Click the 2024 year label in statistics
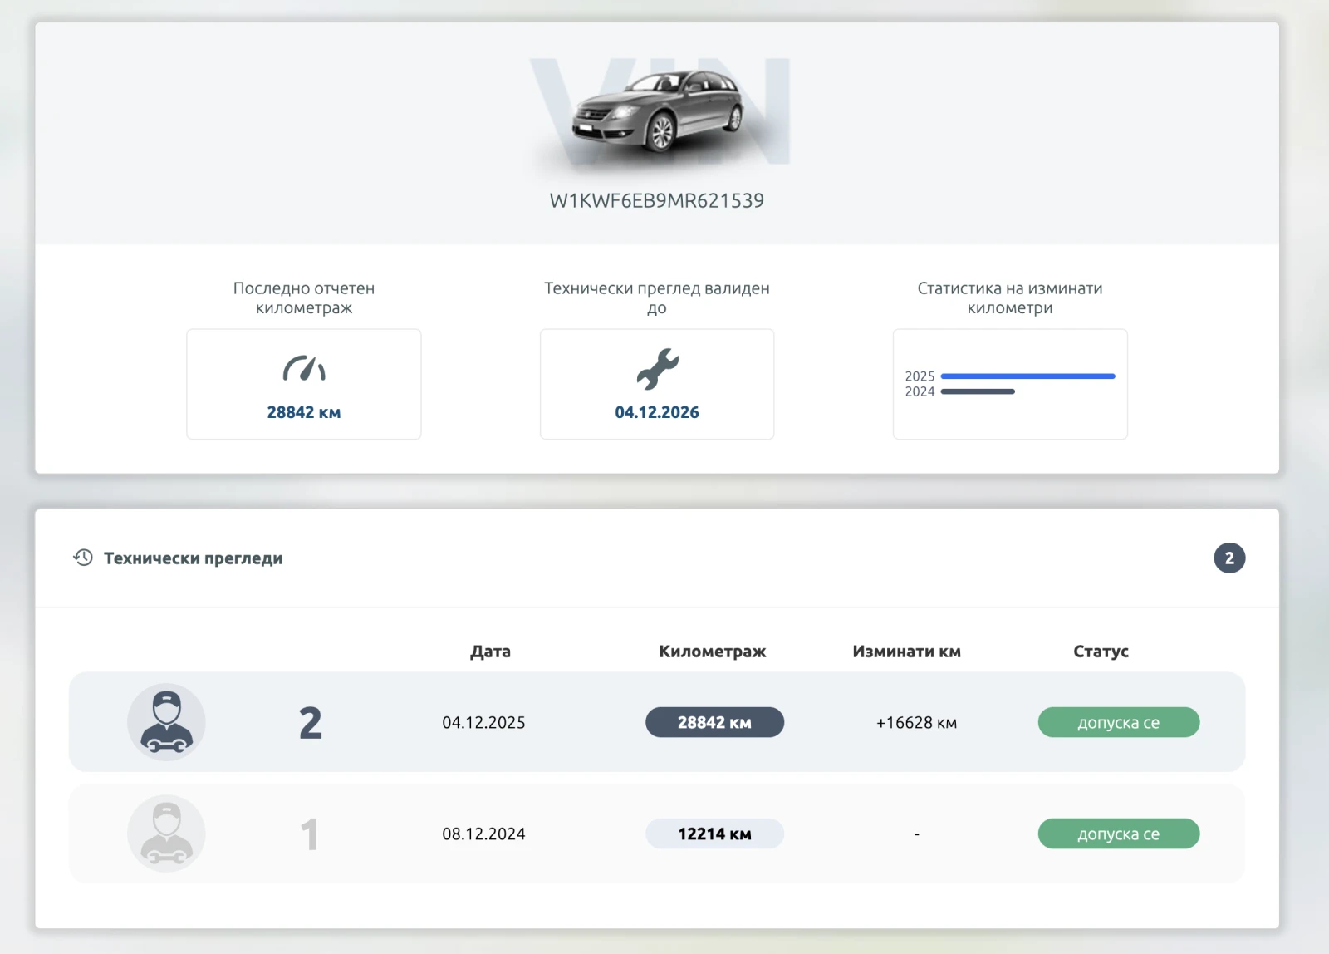 (x=920, y=391)
